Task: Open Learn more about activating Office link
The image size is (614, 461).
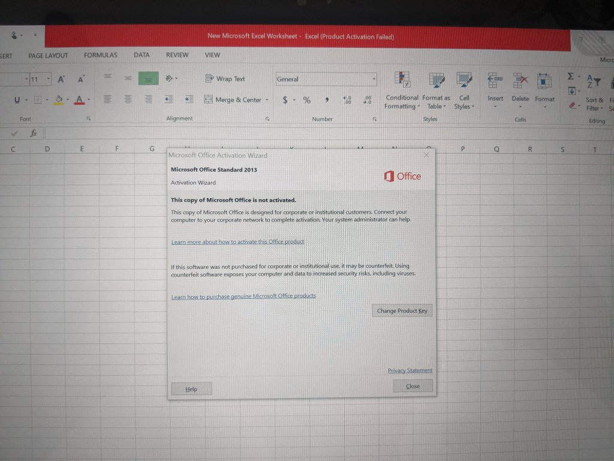Action: point(237,242)
